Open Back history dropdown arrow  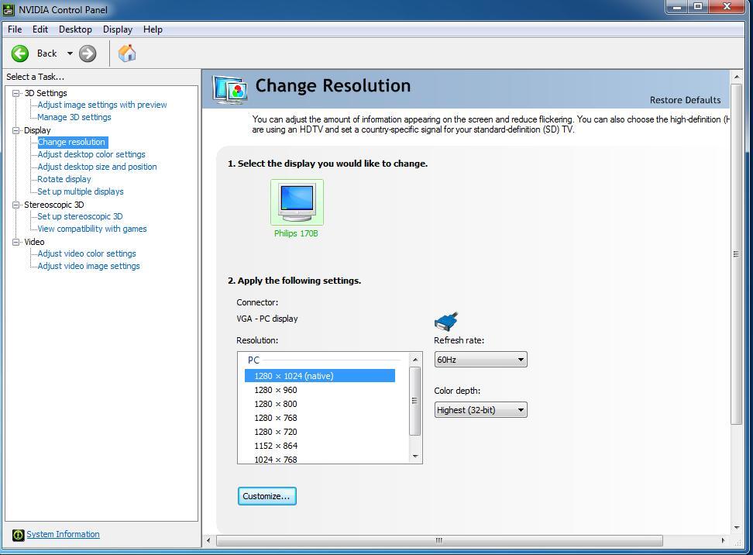[x=70, y=53]
